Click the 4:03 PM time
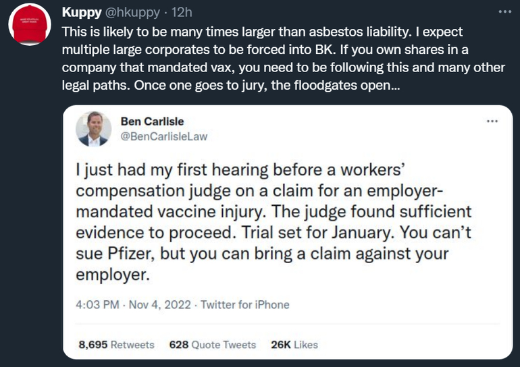520x367 pixels. 98,304
